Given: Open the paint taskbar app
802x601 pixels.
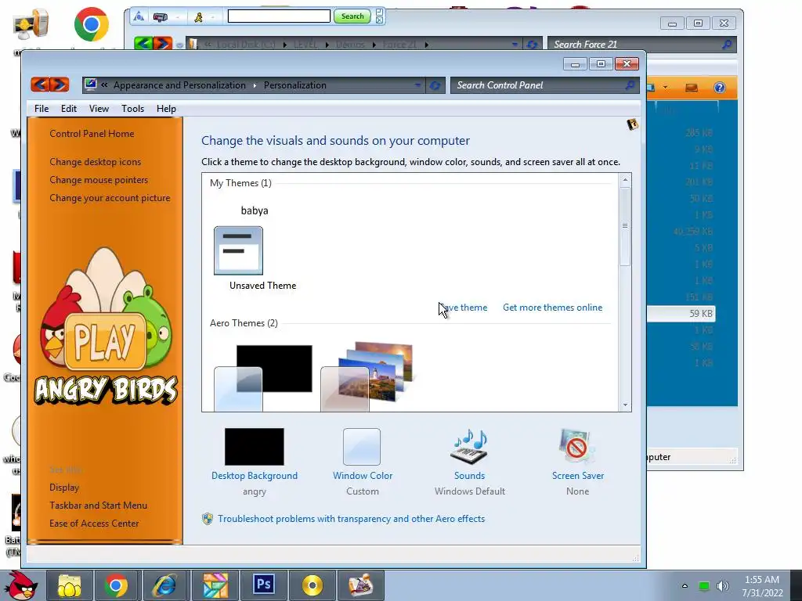Looking at the screenshot, I should pos(361,585).
